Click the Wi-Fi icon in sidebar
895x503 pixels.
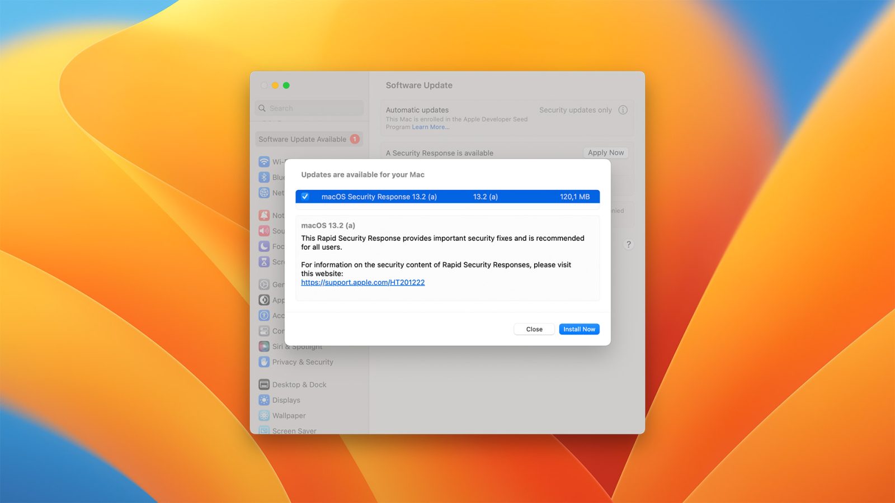(x=264, y=162)
